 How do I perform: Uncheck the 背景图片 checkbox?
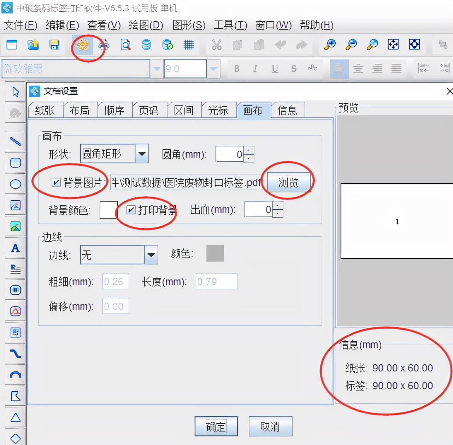(56, 182)
